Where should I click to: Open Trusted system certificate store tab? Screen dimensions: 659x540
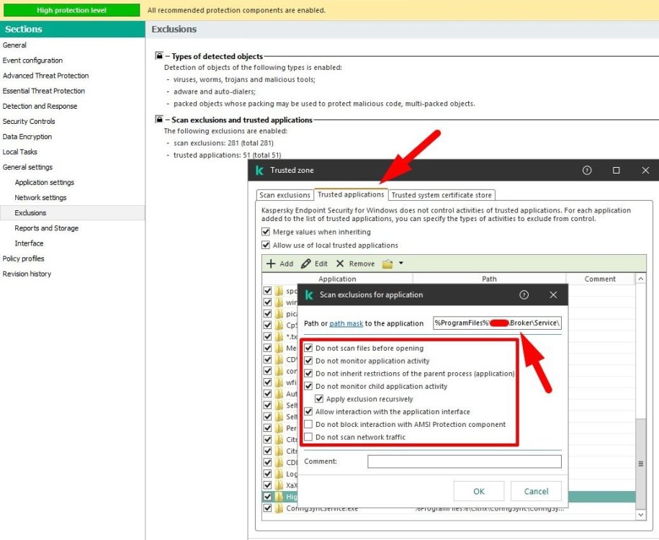441,195
